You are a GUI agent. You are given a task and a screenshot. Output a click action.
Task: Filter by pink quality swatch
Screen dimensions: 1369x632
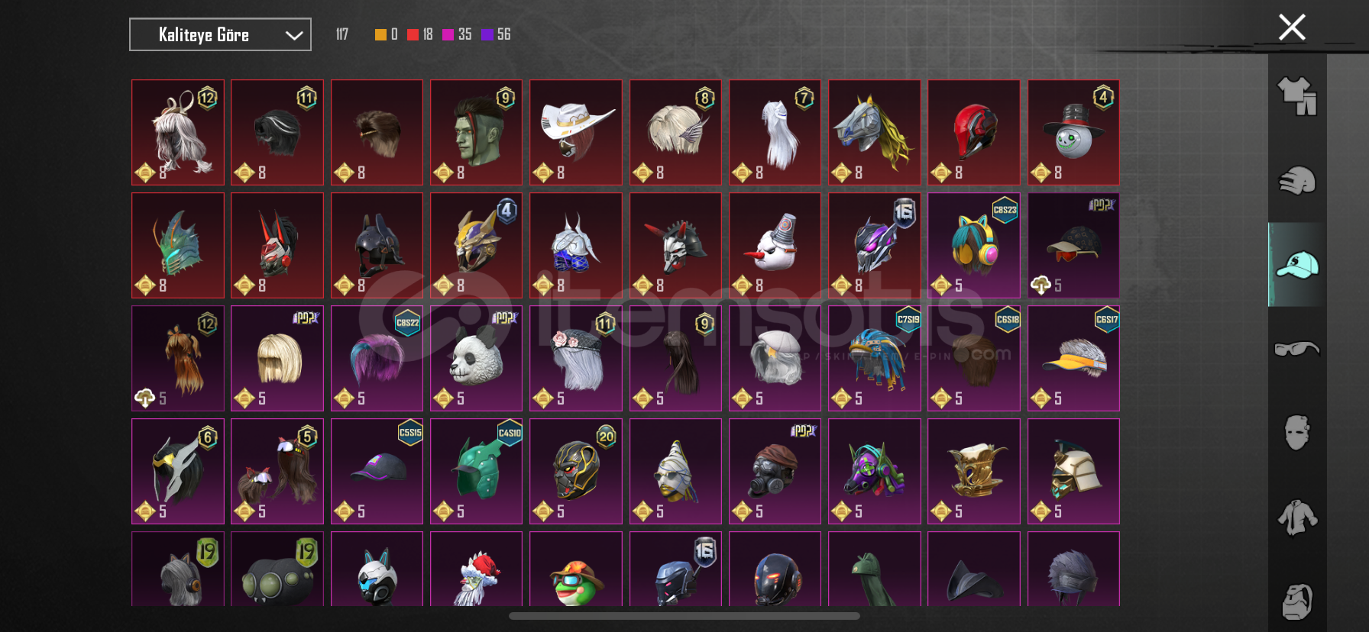click(x=448, y=34)
